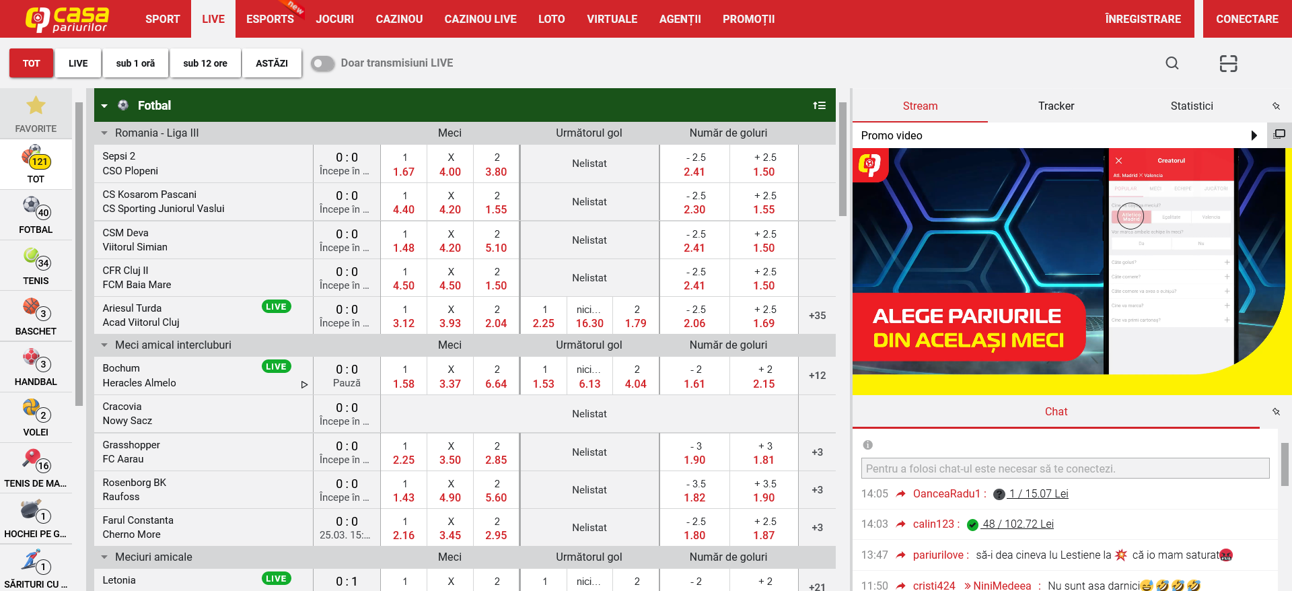Open Favorite star category in sidebar

36,114
